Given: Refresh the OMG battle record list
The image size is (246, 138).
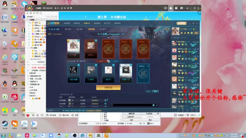Looking at the screenshot, I should pyautogui.click(x=72, y=94).
